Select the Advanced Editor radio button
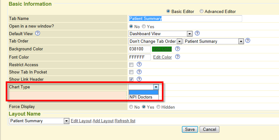Viewport: 279px width, 140px height. click(202, 11)
